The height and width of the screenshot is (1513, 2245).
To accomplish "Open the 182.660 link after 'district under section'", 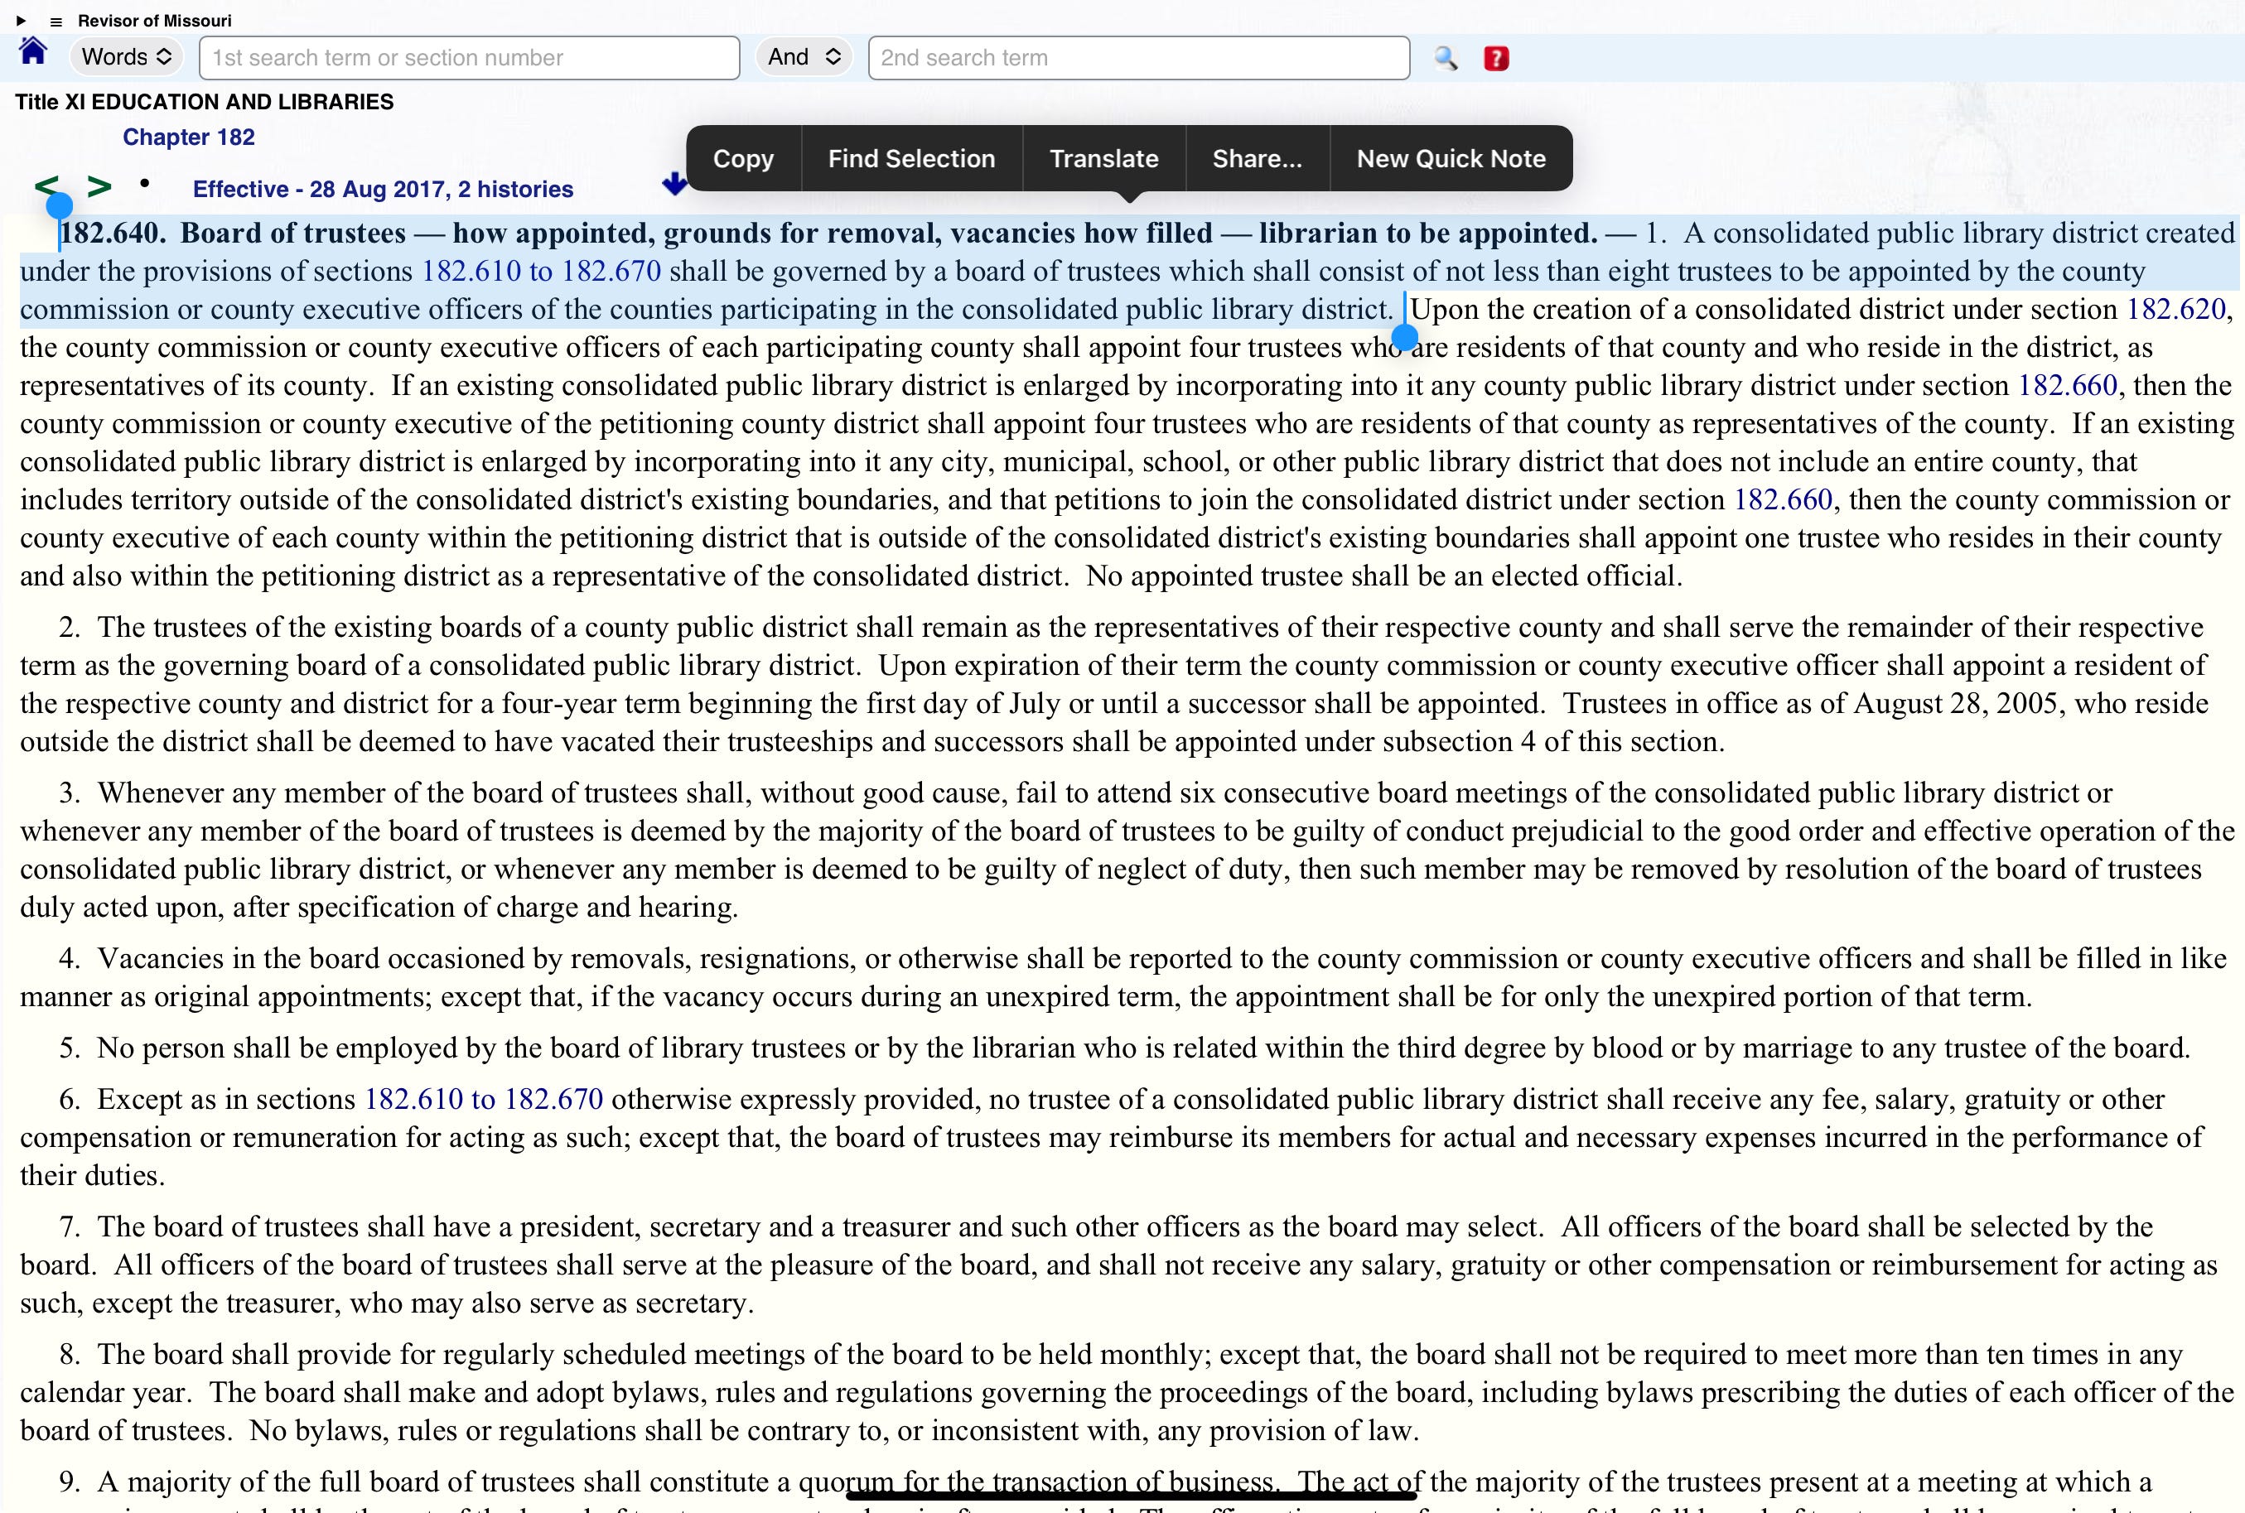I will coord(2068,385).
